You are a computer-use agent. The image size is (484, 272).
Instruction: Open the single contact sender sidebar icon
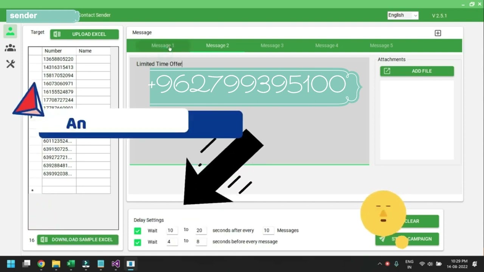click(10, 31)
